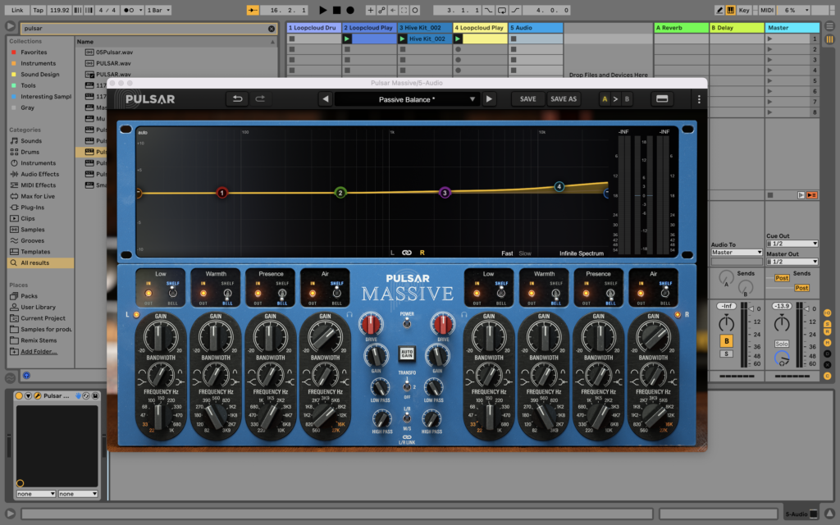Toggle the Pulsar rack view icon

coord(662,99)
